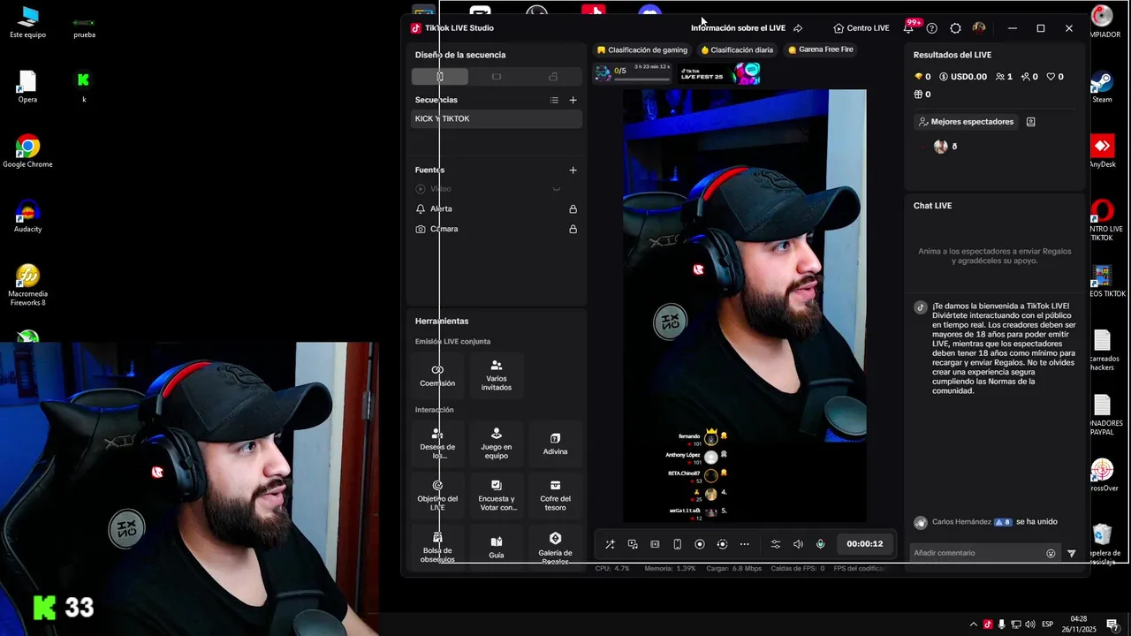Open the audio mixer sliders icon
Image resolution: width=1131 pixels, height=636 pixels.
(776, 544)
